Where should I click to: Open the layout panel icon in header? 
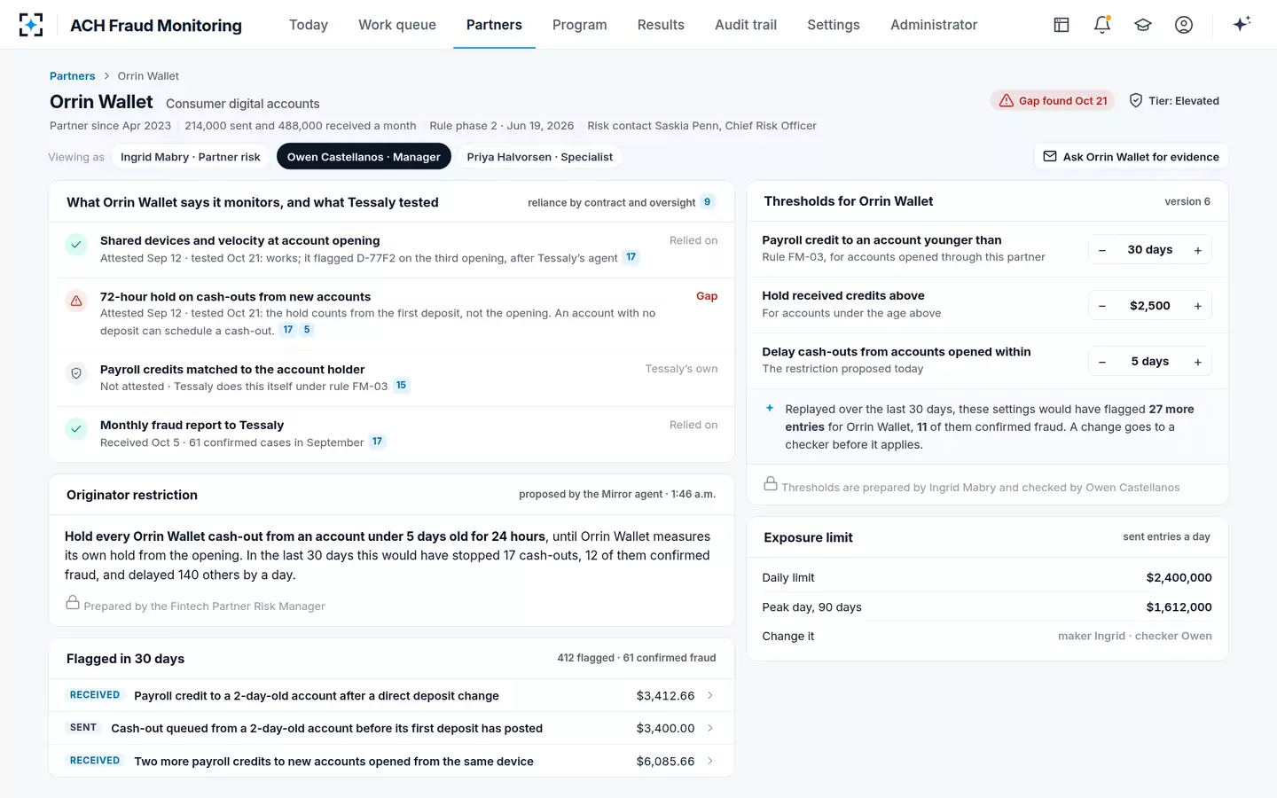[1062, 25]
